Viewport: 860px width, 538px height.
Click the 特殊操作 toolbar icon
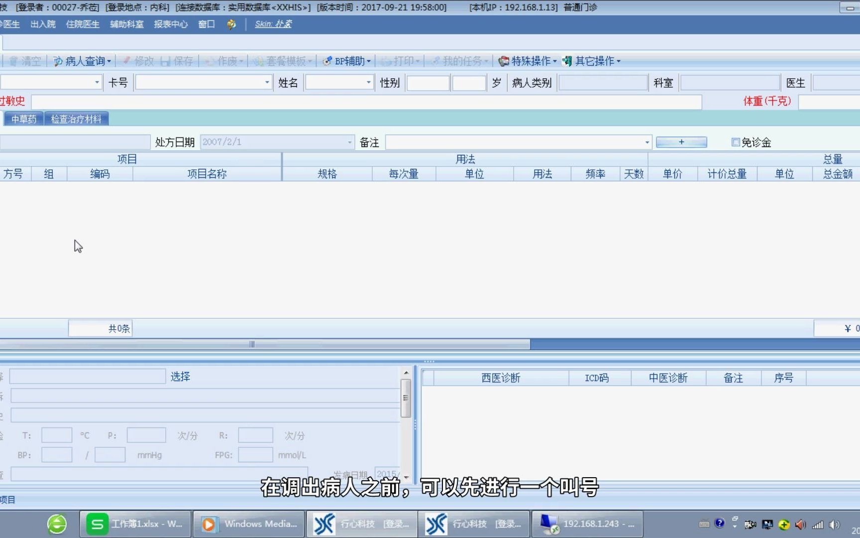tap(504, 61)
